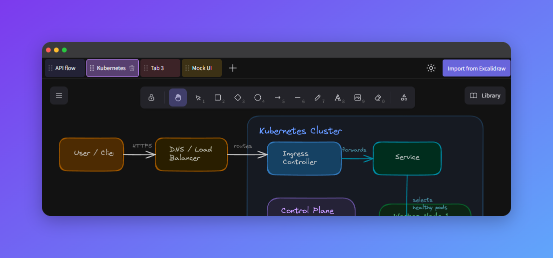Delete the Kubernetes tab via trash icon
The width and height of the screenshot is (553, 258).
pos(132,68)
